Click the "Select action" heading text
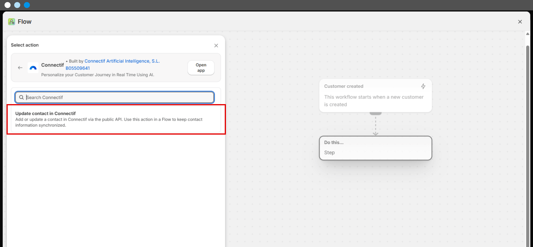Viewport: 533px width, 247px height. pyautogui.click(x=25, y=45)
